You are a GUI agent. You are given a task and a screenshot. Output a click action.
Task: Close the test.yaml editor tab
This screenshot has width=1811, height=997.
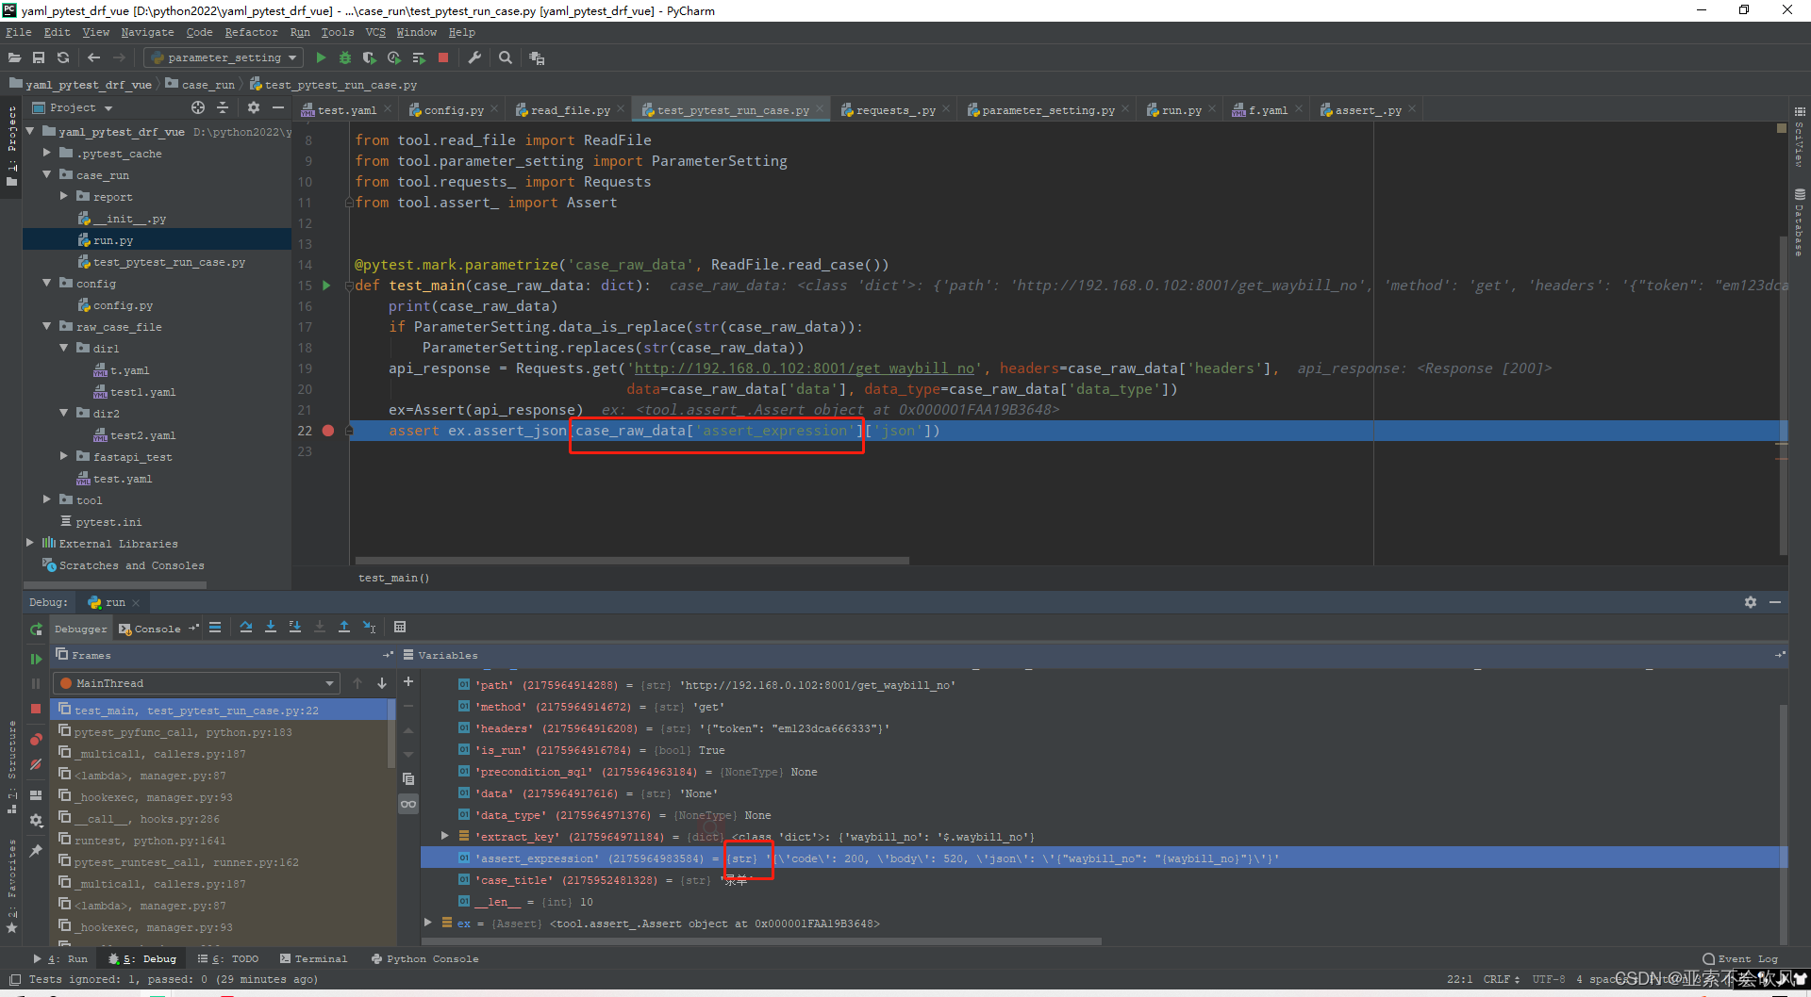point(387,109)
